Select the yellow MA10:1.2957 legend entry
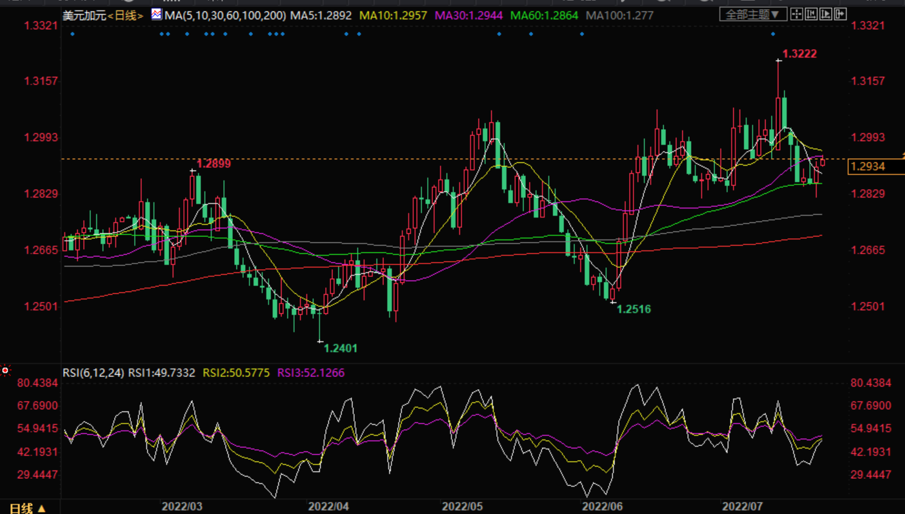Viewport: 905px width, 514px height. coord(393,15)
